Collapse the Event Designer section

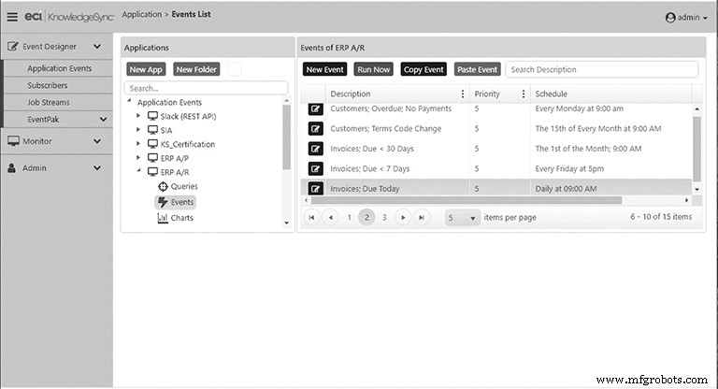click(x=97, y=46)
